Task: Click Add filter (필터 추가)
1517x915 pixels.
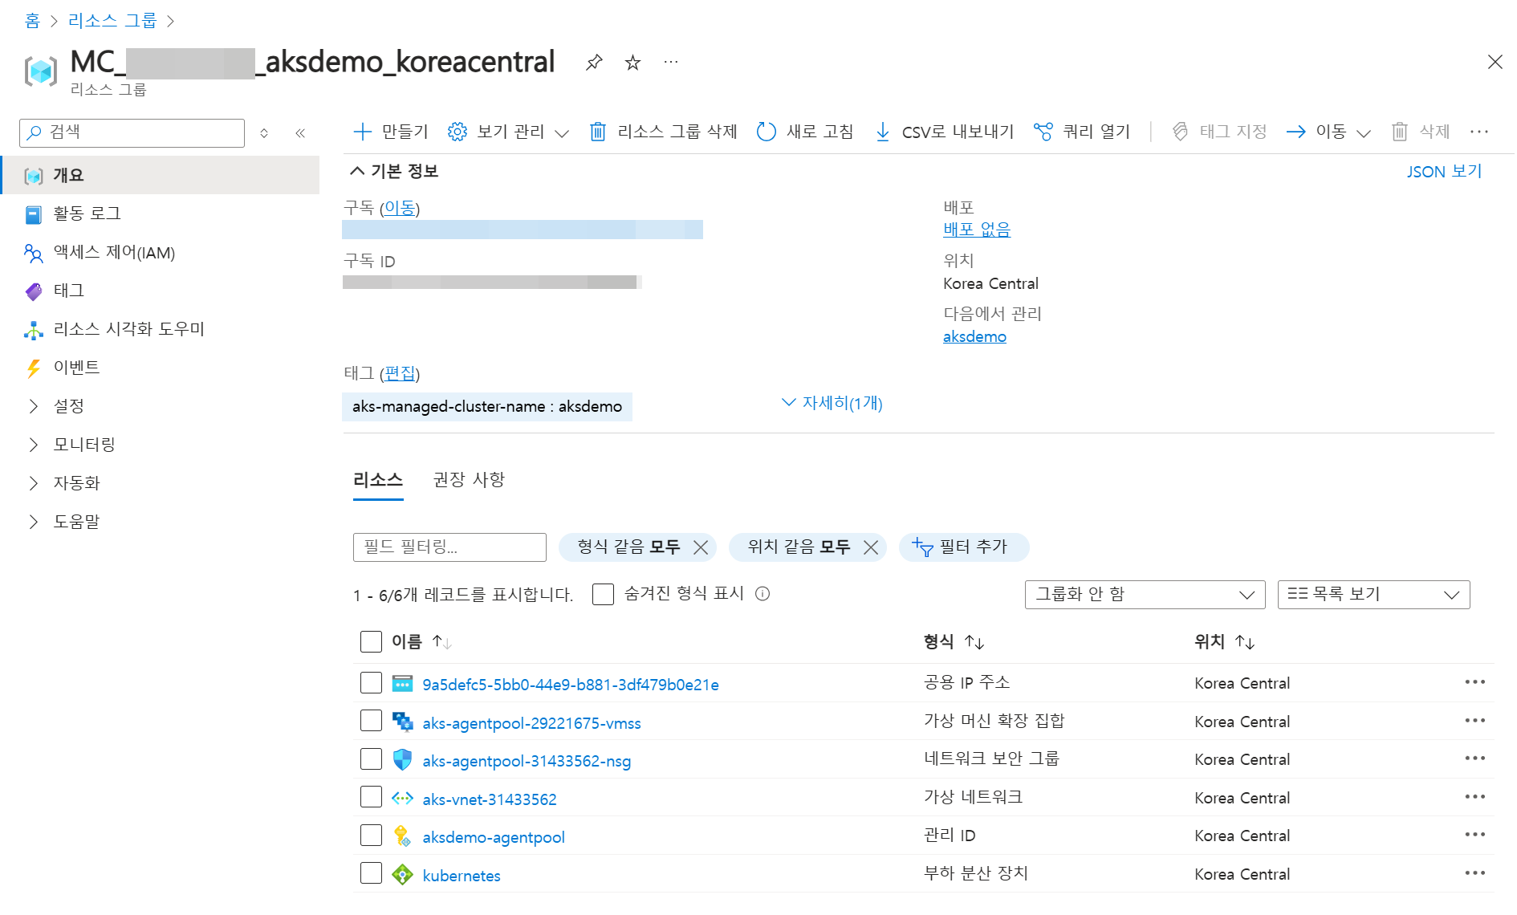Action: (963, 547)
